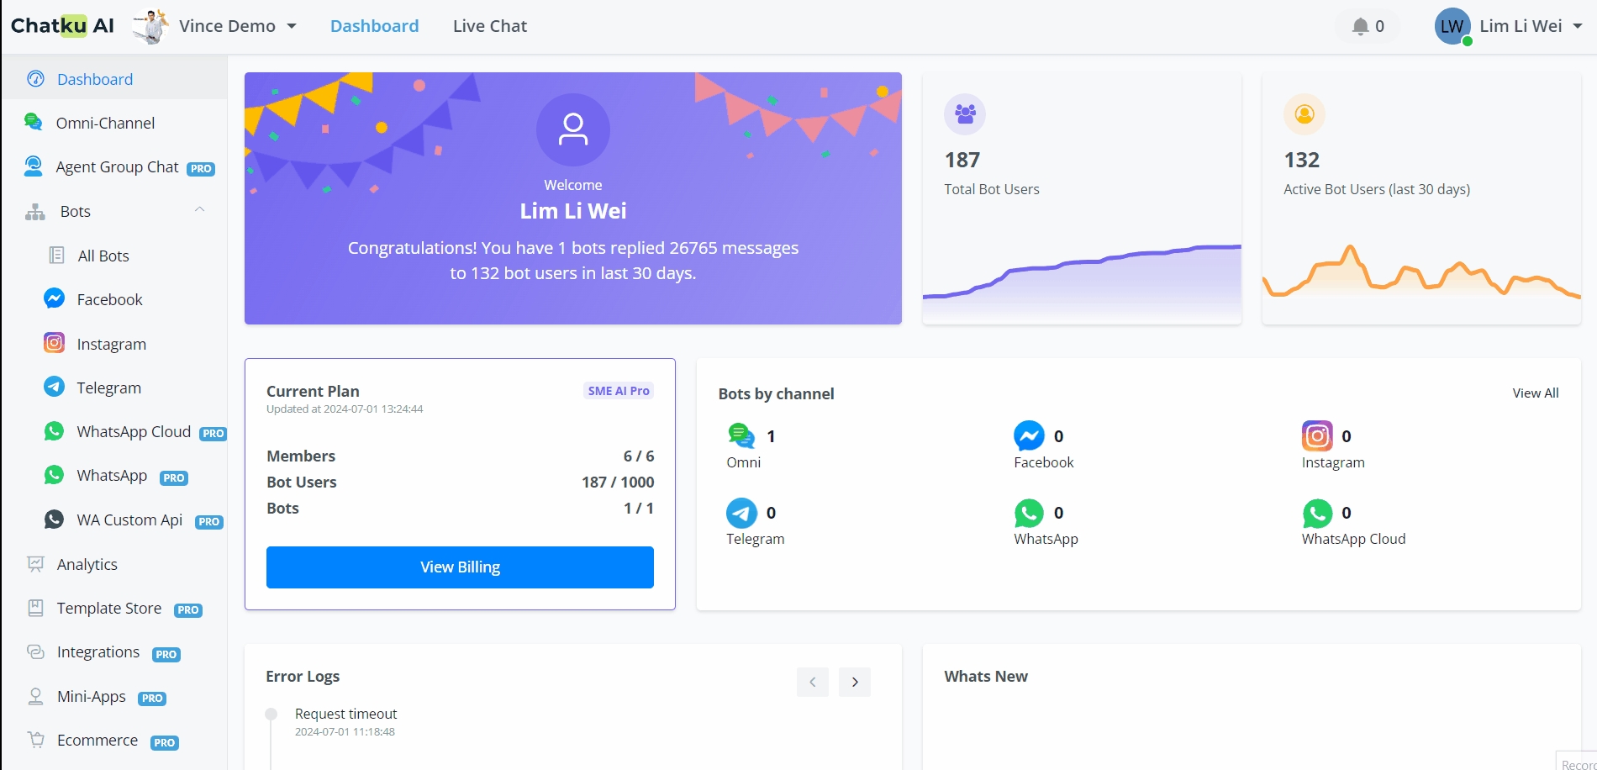
Task: Click the notification bell icon
Action: click(1360, 27)
